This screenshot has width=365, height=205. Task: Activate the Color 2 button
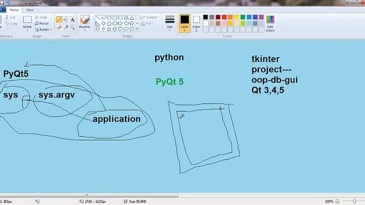coord(196,23)
